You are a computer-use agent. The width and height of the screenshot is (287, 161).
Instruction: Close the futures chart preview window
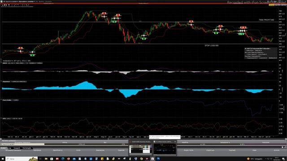[x=175, y=142]
